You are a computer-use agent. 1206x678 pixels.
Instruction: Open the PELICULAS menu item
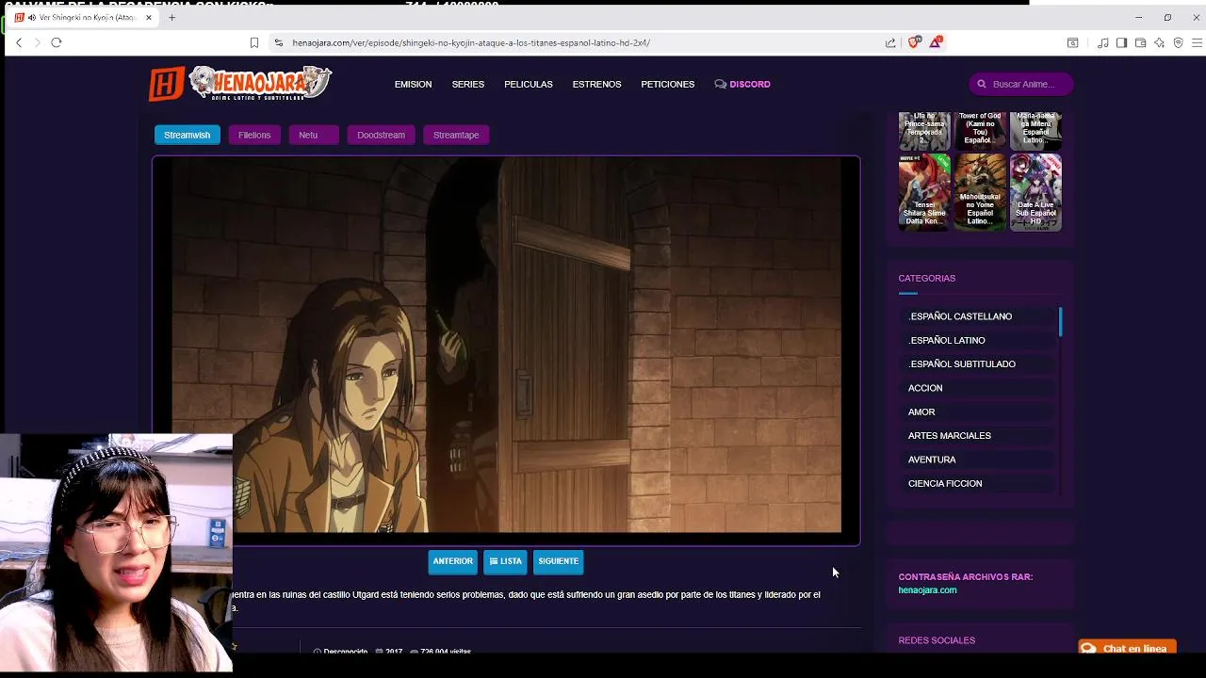(529, 84)
